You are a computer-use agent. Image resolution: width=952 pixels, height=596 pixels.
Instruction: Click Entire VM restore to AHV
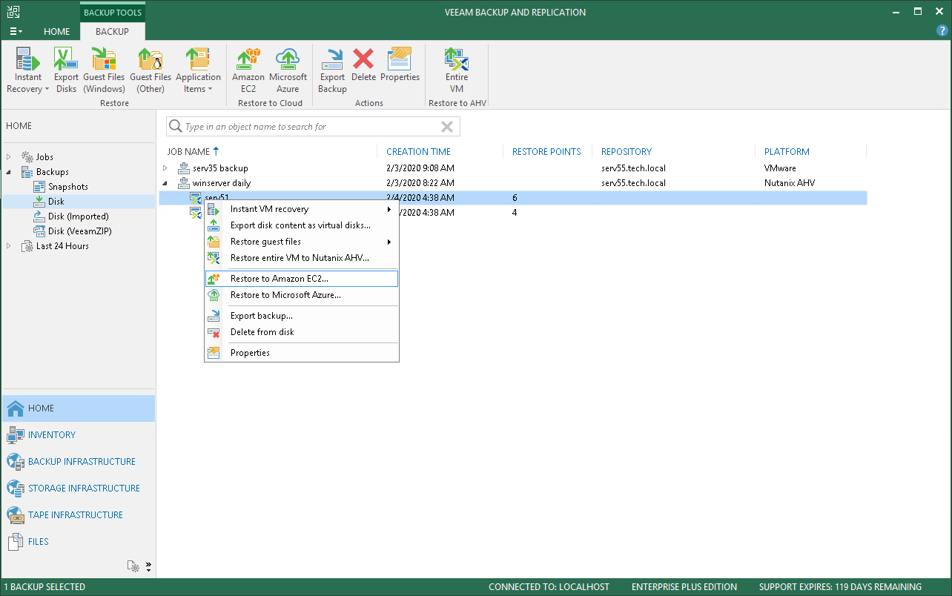pyautogui.click(x=457, y=70)
